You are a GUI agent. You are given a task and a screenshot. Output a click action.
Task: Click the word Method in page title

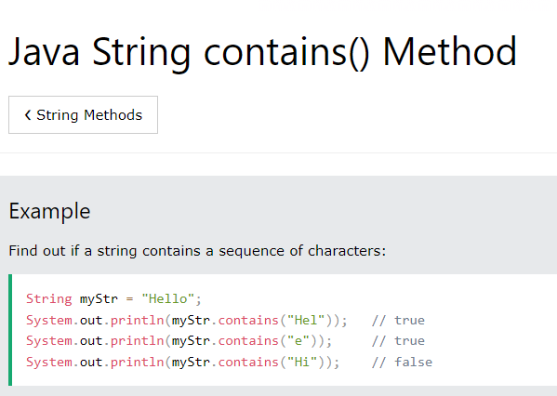point(450,51)
